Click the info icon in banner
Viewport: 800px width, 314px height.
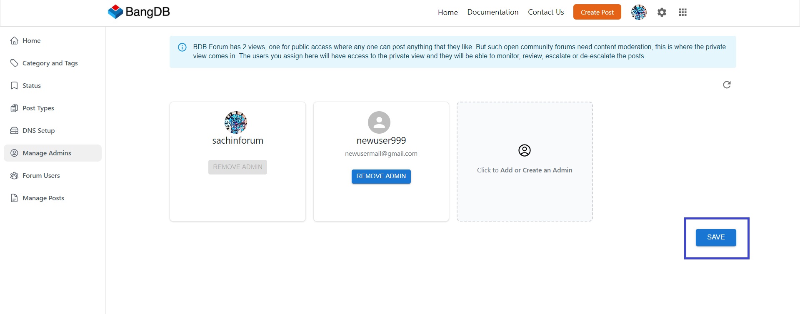[x=182, y=47]
